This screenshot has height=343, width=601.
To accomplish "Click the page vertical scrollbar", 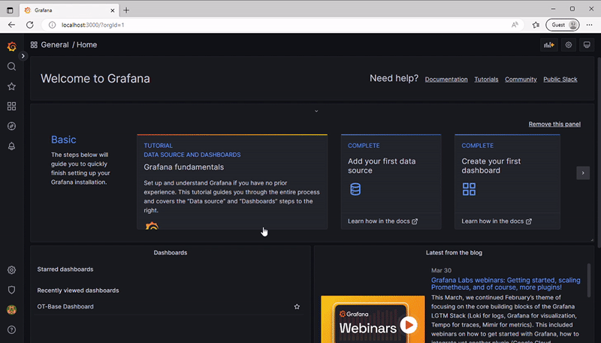I will click(x=599, y=153).
